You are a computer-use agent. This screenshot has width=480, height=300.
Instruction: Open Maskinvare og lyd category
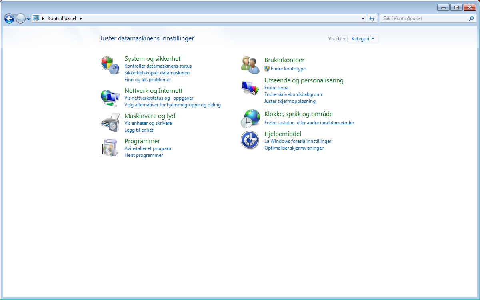(x=150, y=116)
